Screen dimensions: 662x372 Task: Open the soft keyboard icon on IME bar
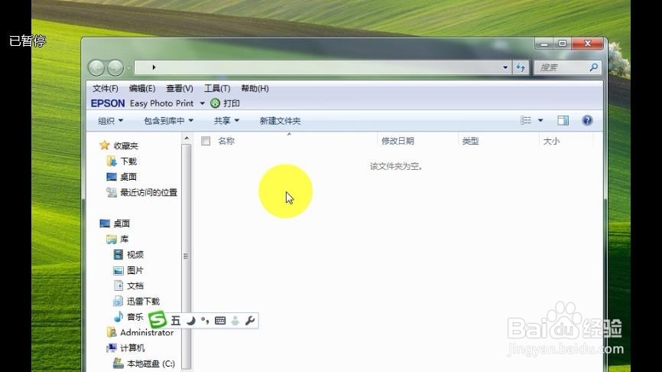coord(220,321)
